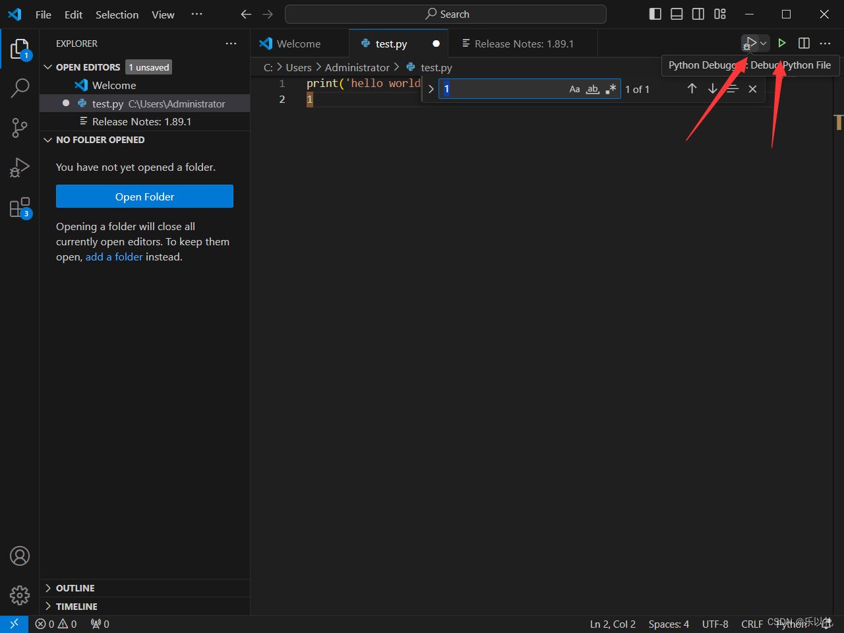Open the Source Control view

(x=20, y=127)
